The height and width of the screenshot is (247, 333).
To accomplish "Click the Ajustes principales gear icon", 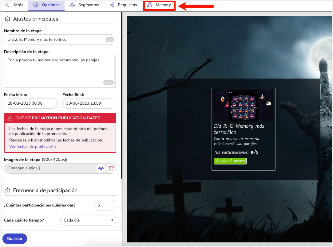I will 7,19.
